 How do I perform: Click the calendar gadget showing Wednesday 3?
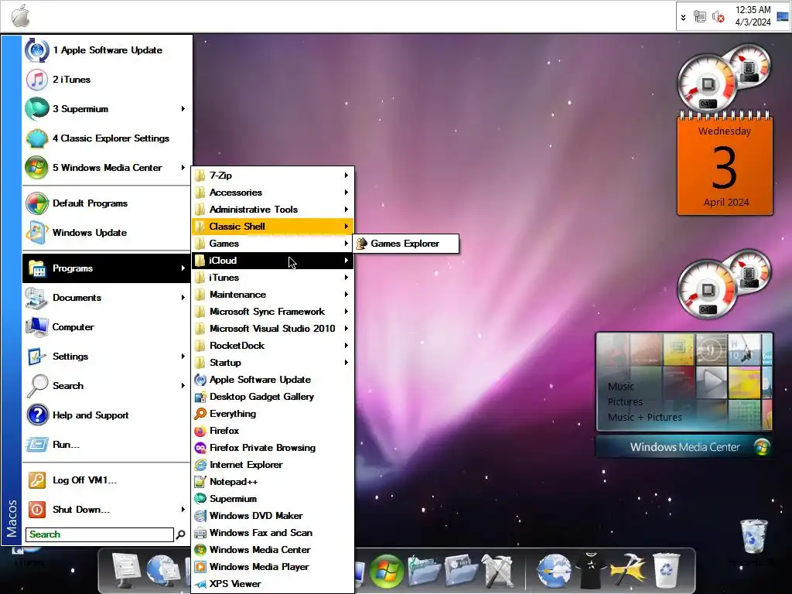coord(725,164)
